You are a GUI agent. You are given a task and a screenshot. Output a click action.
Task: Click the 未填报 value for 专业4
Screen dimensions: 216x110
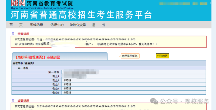[67, 88]
